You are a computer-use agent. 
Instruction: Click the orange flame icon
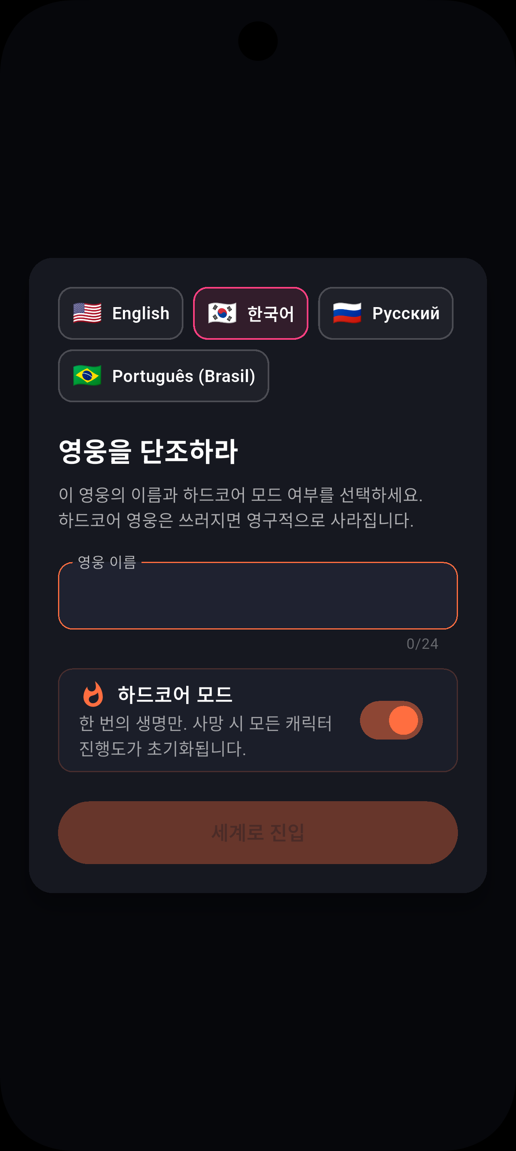pos(94,694)
